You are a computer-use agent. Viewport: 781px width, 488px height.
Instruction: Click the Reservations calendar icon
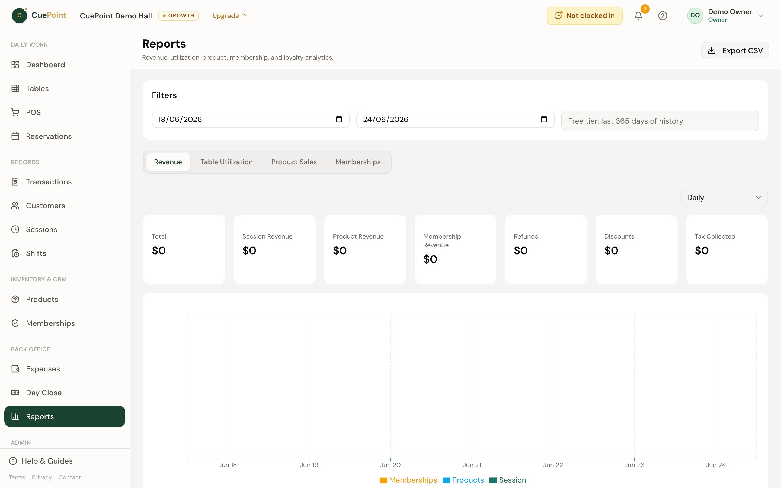[x=15, y=136]
